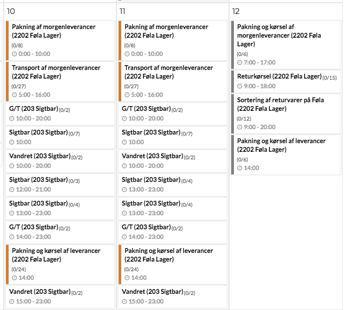Click the orange bar on day 10's Pakning af morgenleverancer

[8, 40]
